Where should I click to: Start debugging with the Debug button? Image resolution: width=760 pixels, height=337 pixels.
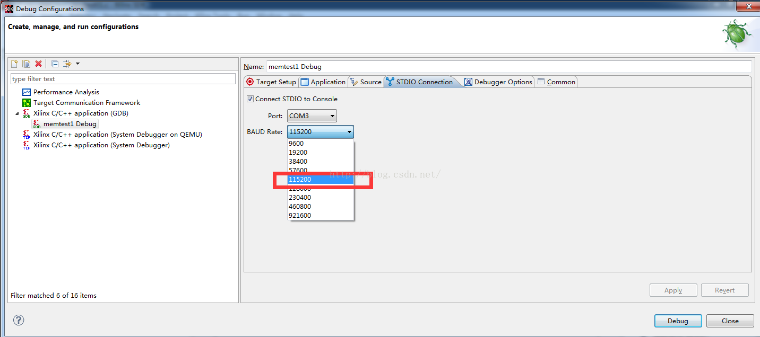(678, 321)
